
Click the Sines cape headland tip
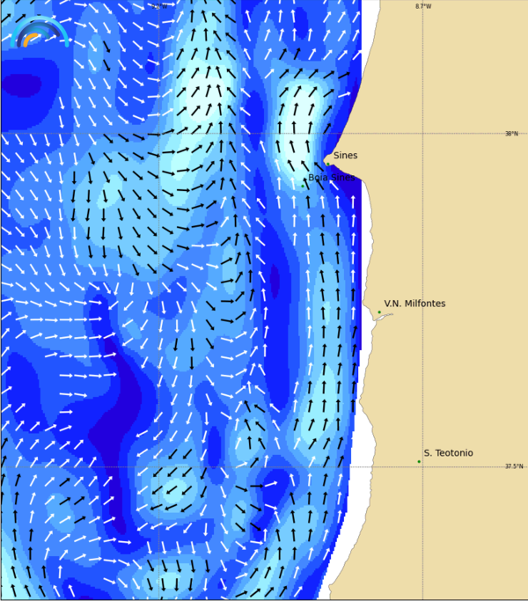(326, 160)
